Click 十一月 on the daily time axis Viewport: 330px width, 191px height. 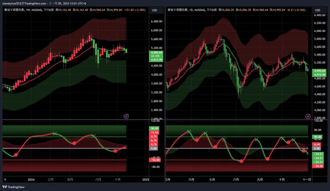[307, 180]
